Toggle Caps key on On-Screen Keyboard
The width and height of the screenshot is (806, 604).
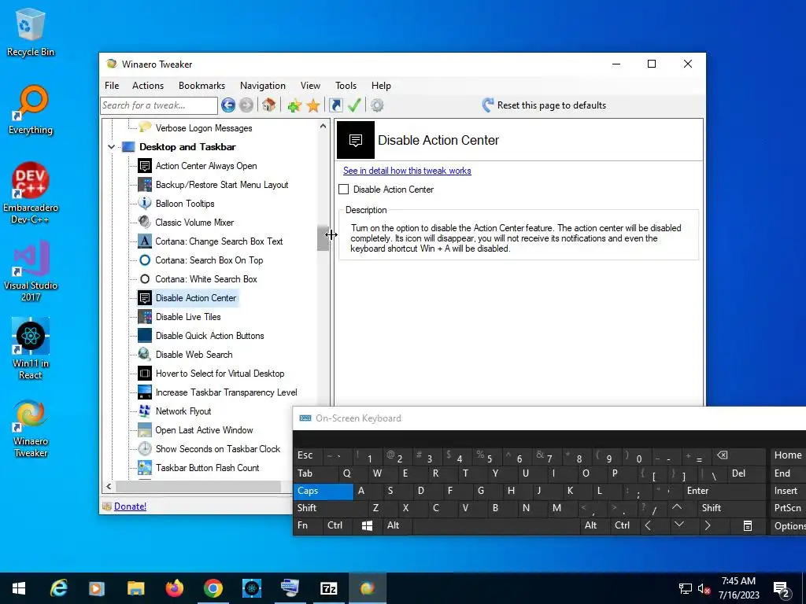(324, 491)
